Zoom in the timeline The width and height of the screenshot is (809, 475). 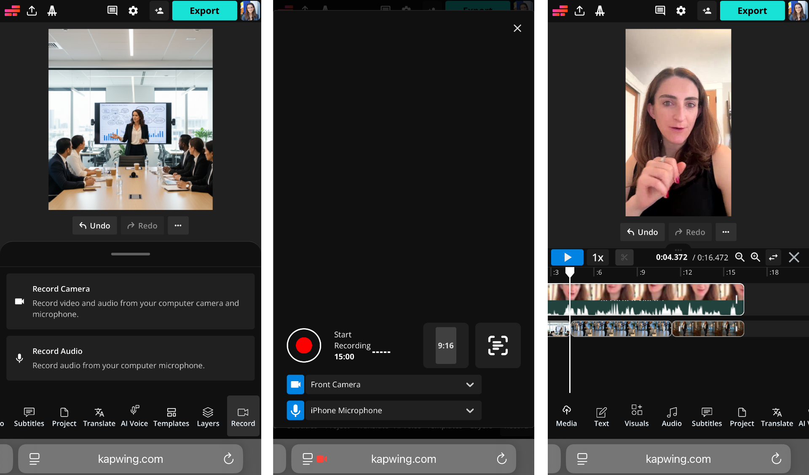(755, 257)
